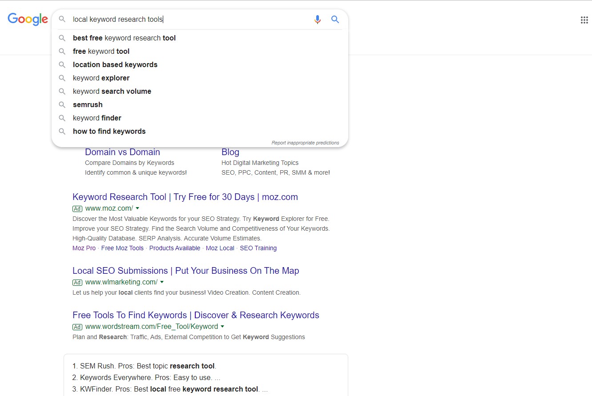Screen dimensions: 592x396
Task: Click 'Hot Digital Marketing Topics' text
Action: [260, 163]
